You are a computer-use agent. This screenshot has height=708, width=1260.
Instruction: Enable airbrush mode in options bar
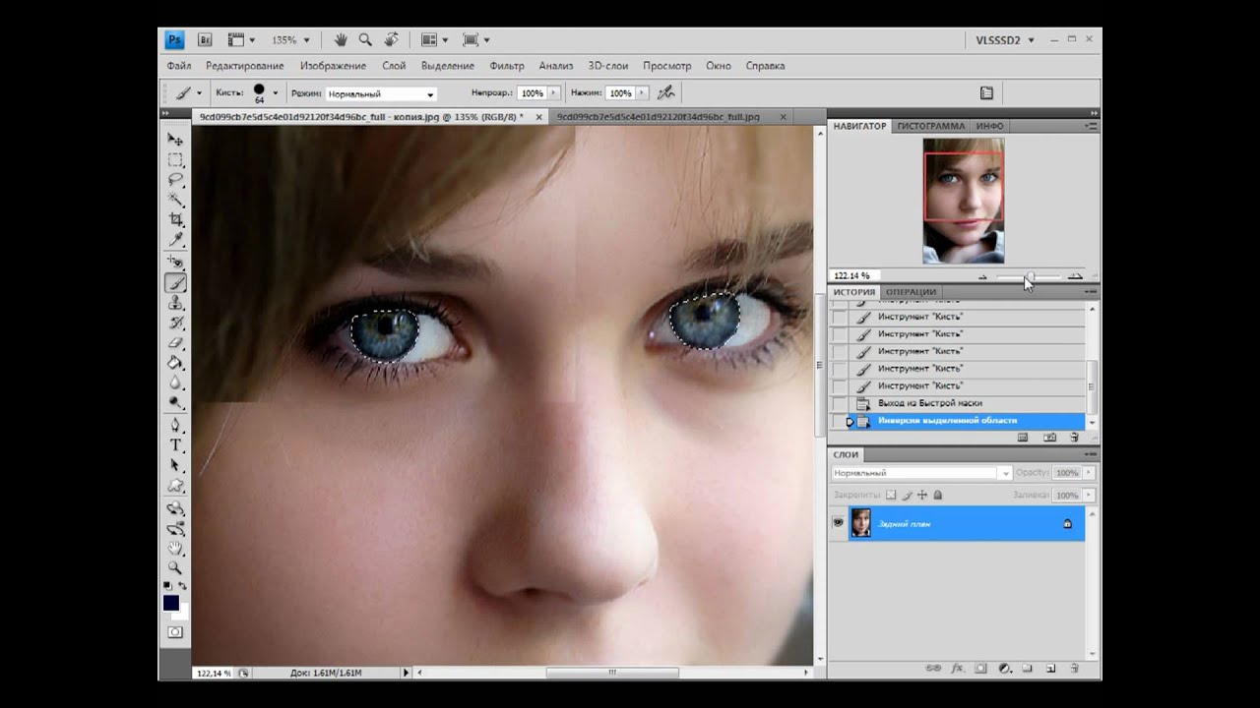tap(666, 92)
